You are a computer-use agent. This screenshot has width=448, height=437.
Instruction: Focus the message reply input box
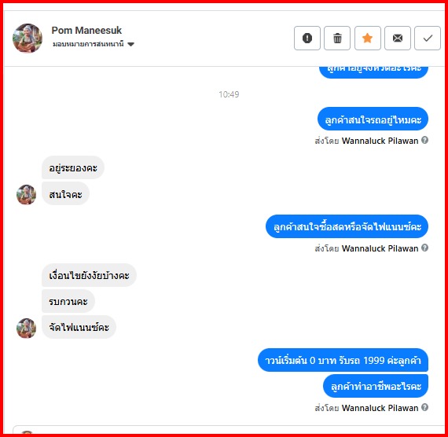coord(229,430)
